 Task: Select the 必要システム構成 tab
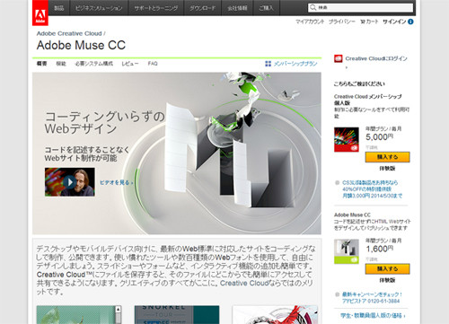[x=94, y=64]
